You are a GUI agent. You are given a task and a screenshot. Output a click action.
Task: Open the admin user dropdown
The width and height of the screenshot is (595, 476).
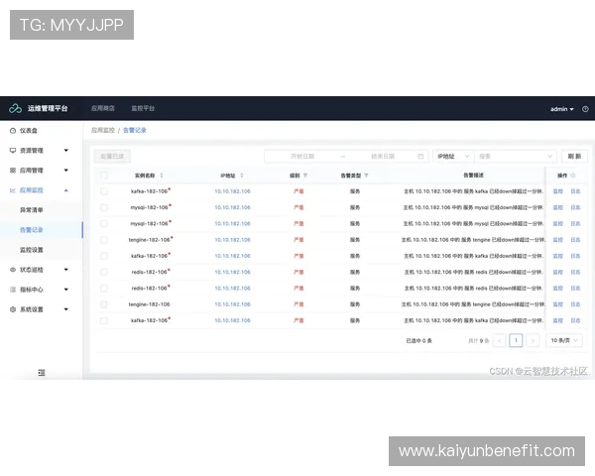[562, 109]
